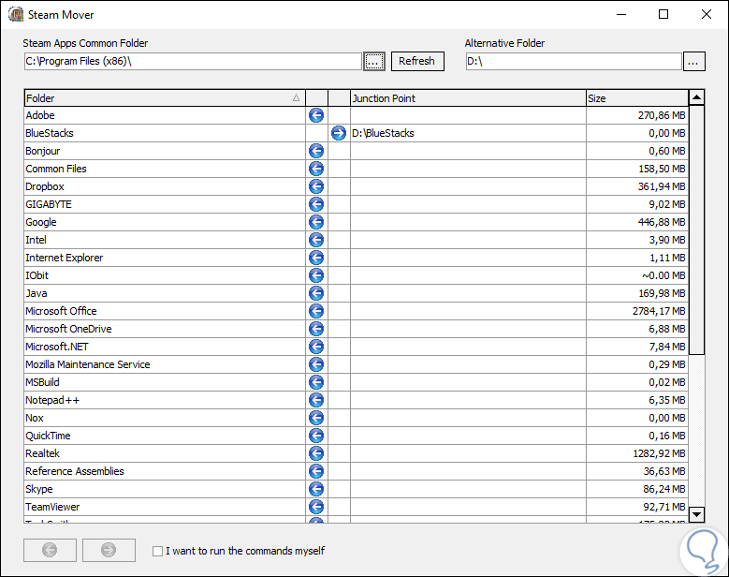Select the Notepad++ folder name

click(x=52, y=400)
